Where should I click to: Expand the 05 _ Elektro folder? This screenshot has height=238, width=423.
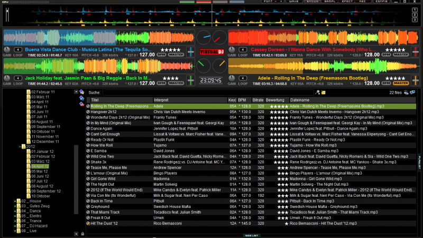15,216
